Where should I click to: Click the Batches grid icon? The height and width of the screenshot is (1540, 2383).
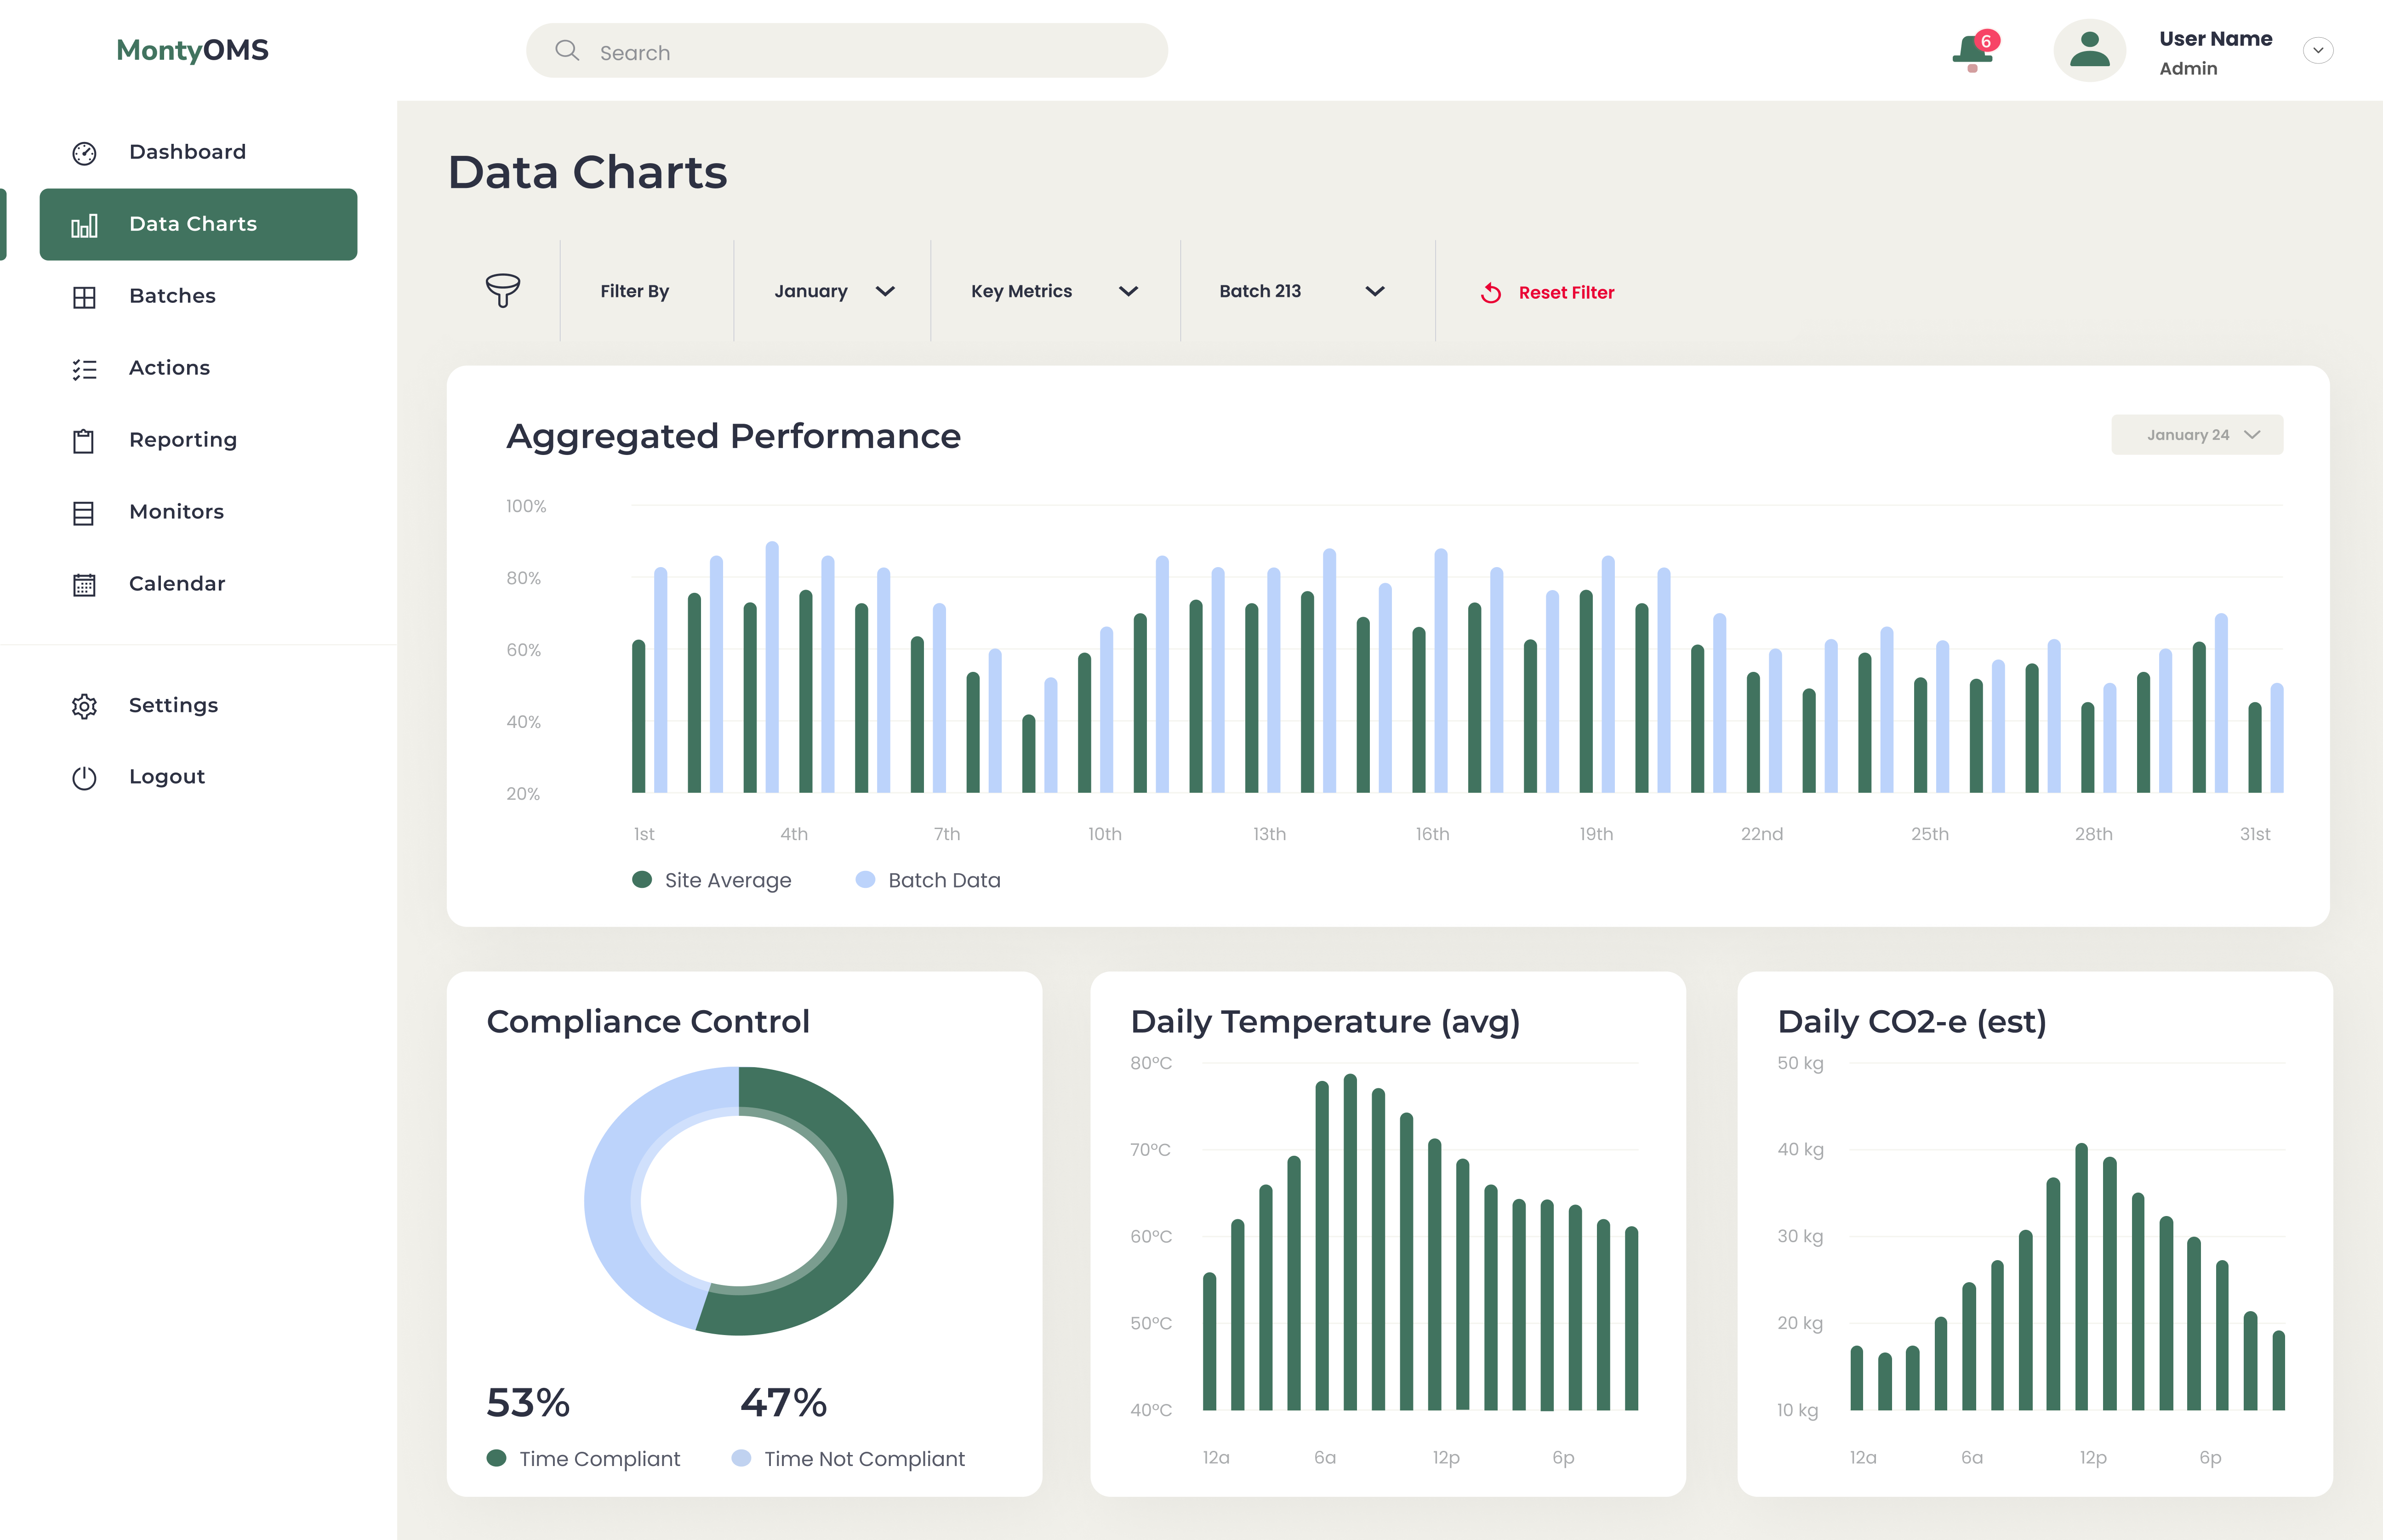point(84,297)
